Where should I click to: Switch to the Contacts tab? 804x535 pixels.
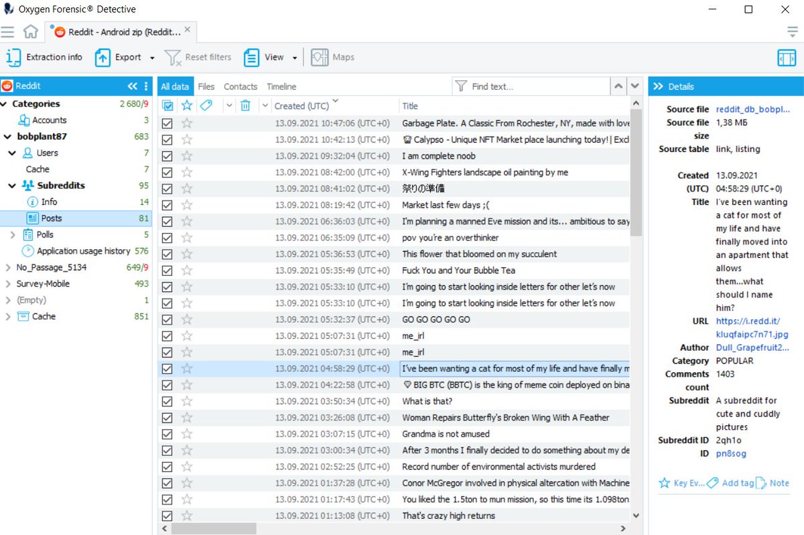(x=241, y=86)
